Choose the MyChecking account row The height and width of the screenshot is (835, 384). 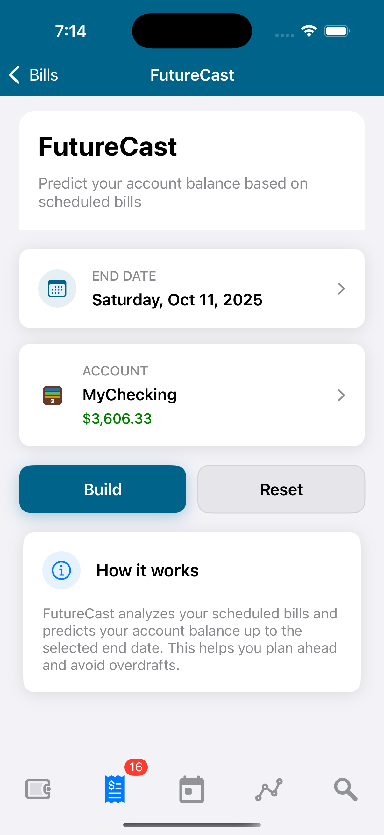click(x=130, y=395)
